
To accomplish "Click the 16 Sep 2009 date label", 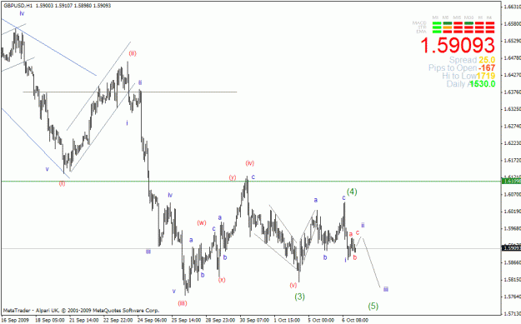I will click(15, 321).
